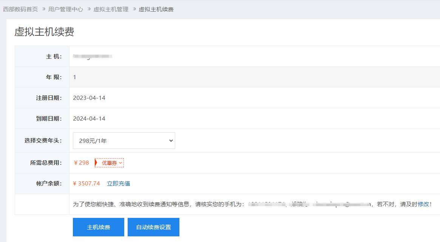Screen dimensions: 440x242
Task: Open 自动续费设置 auto-renewal settings
Action: coord(153,227)
